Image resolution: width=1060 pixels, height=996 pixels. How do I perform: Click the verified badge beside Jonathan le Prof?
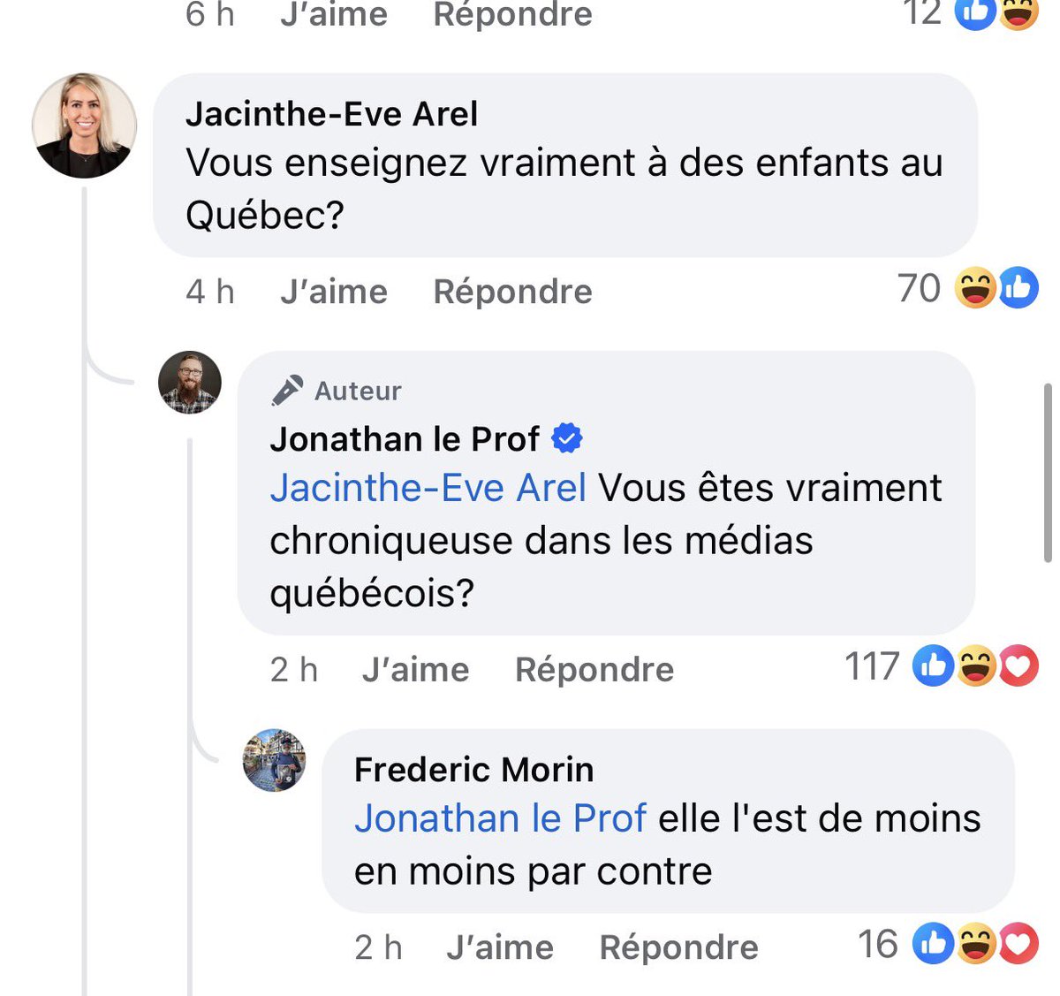[567, 438]
